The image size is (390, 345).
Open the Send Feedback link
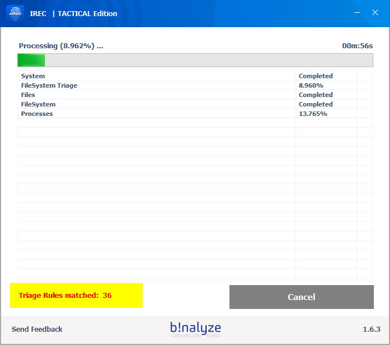pyautogui.click(x=37, y=329)
